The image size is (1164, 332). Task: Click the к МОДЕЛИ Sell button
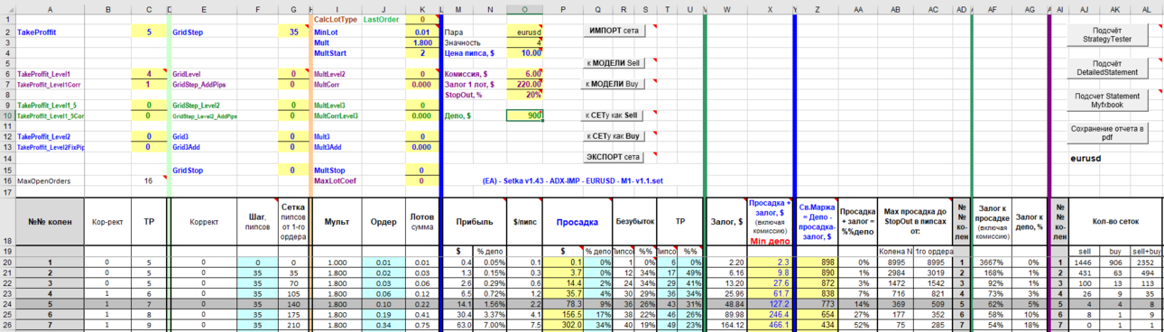coord(614,62)
